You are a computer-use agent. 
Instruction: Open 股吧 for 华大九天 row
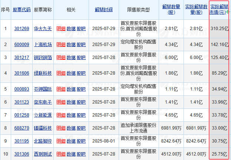pyautogui.click(x=81, y=29)
